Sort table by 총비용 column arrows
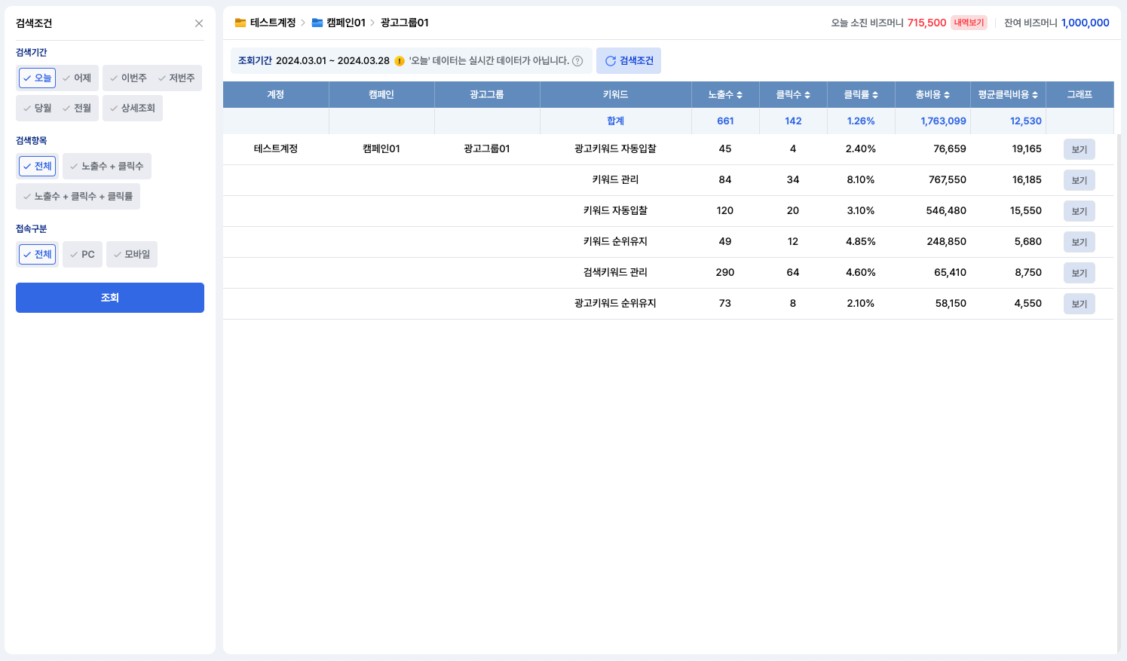Image resolution: width=1127 pixels, height=661 pixels. tap(947, 95)
